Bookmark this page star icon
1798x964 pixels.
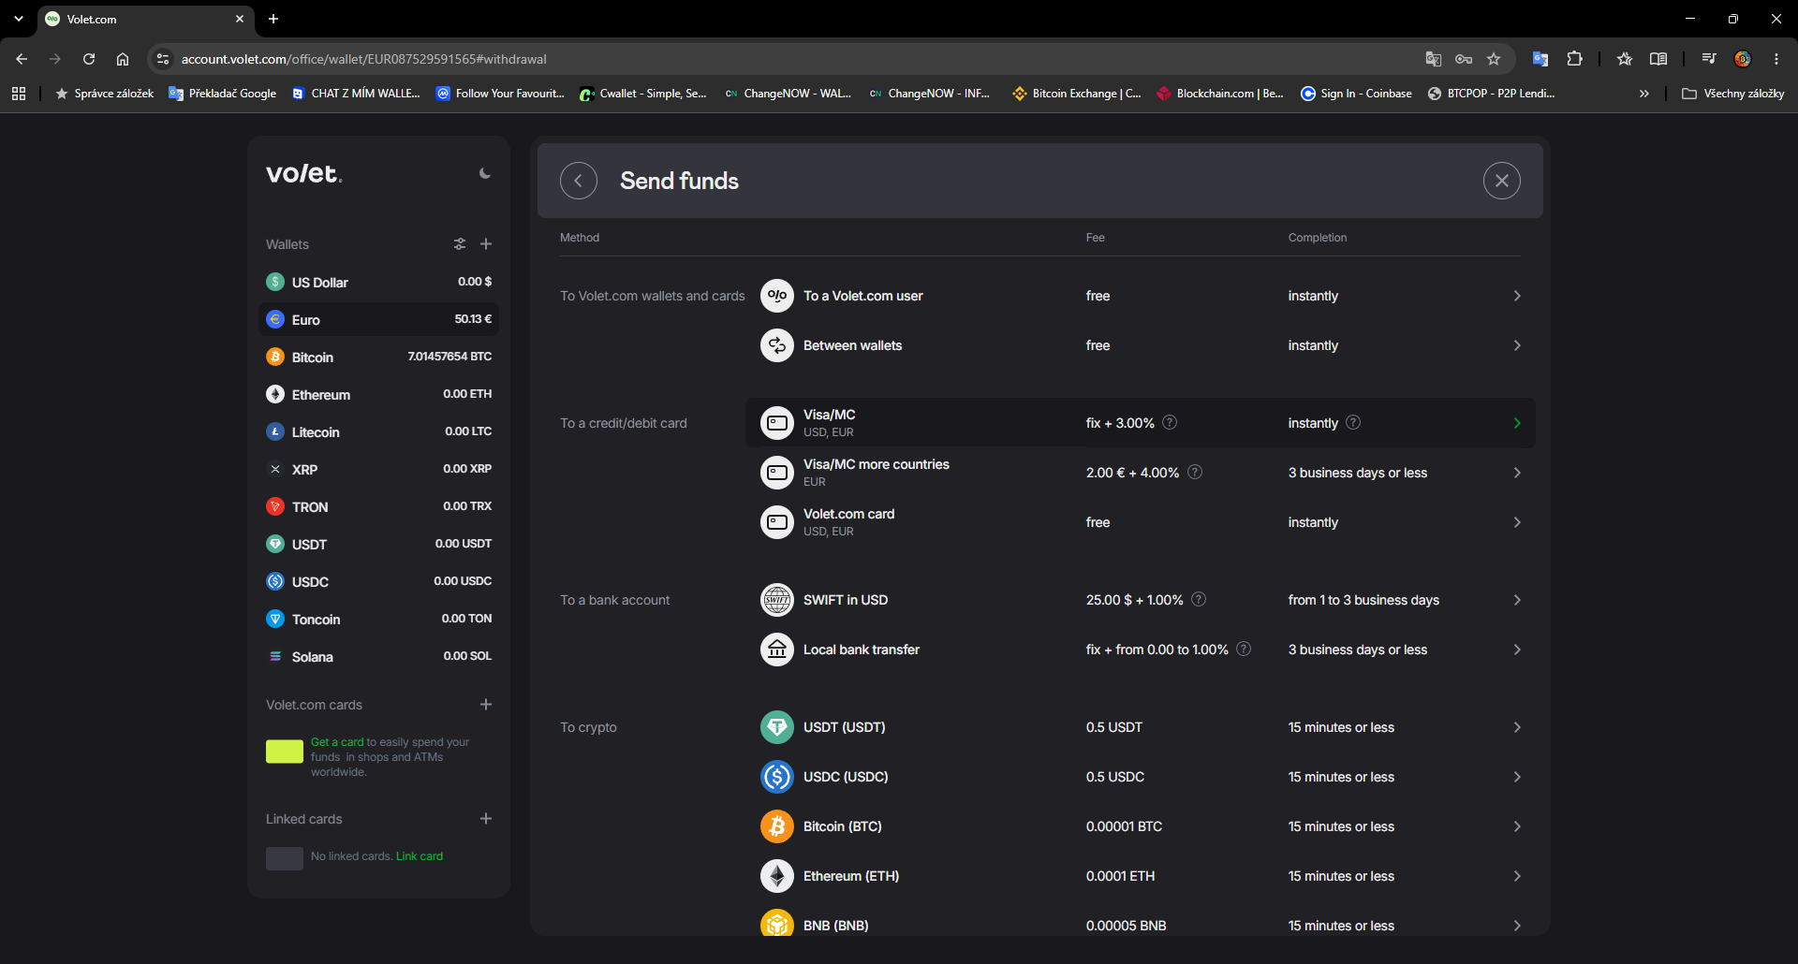[x=1494, y=59]
